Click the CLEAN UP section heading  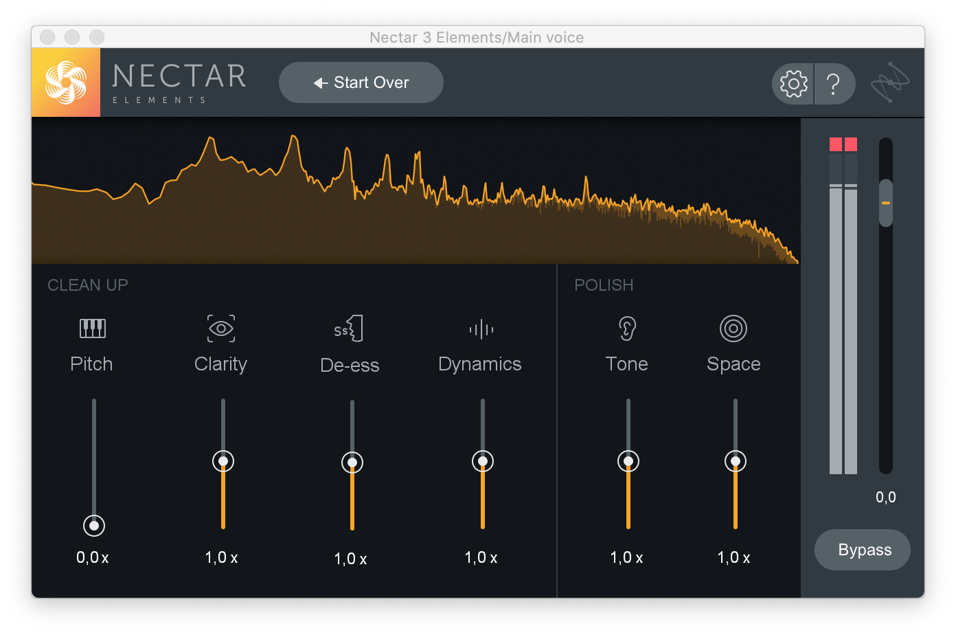coord(88,285)
